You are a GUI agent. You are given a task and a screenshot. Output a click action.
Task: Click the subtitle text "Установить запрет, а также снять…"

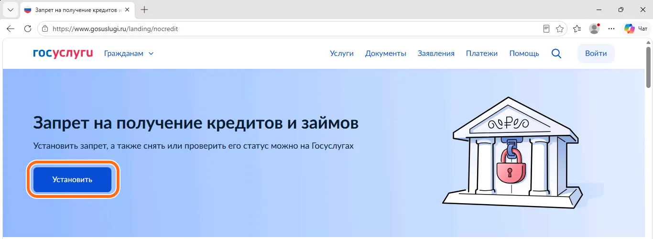pyautogui.click(x=194, y=146)
